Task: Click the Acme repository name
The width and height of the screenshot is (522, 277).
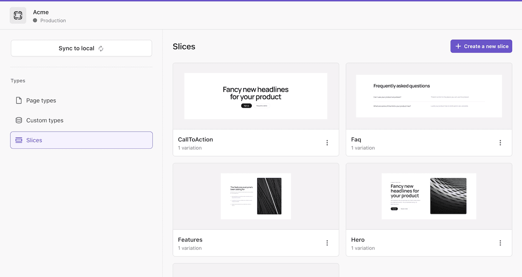Action: [41, 12]
